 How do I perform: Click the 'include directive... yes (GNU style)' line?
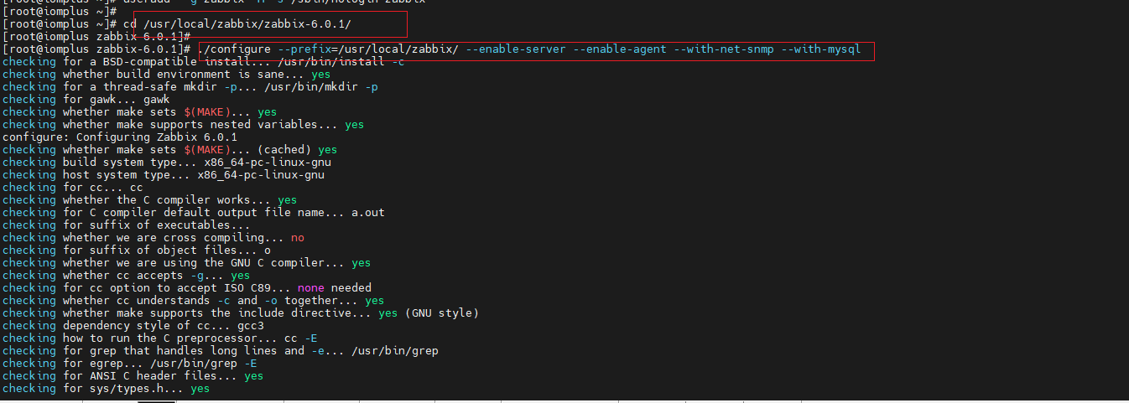pos(241,313)
